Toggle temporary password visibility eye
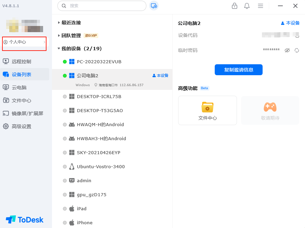Viewport: 305px width, 228px height. point(287,50)
